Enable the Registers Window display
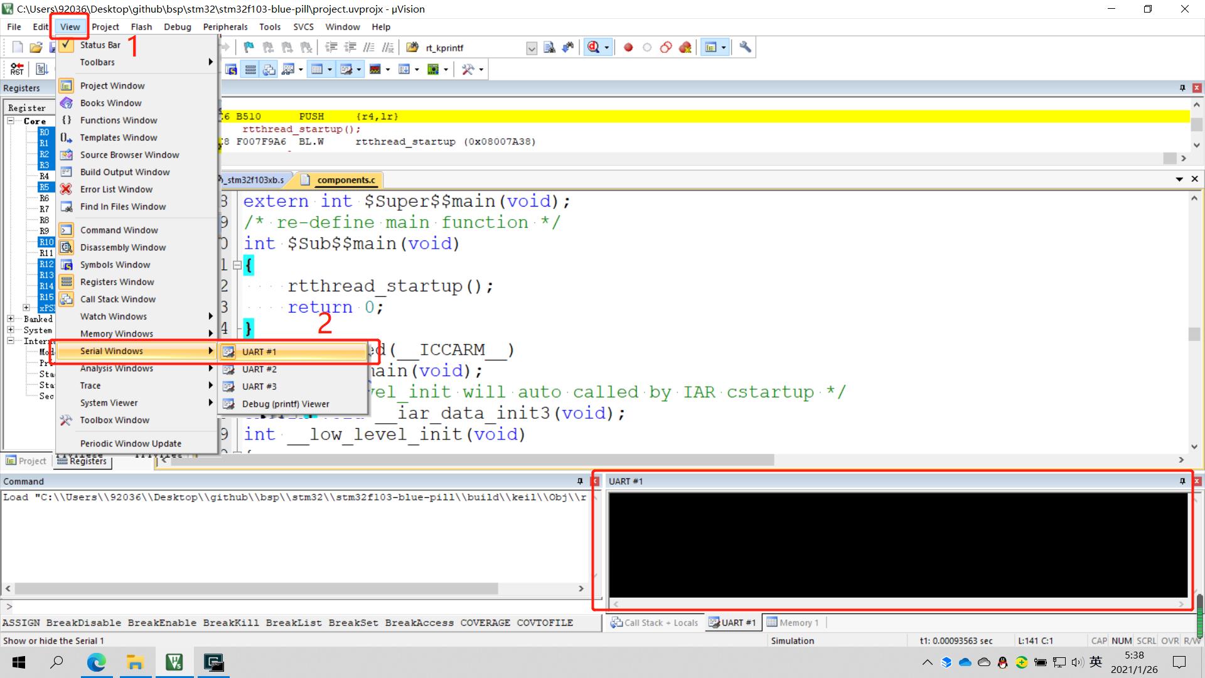This screenshot has height=678, width=1205. (x=117, y=281)
